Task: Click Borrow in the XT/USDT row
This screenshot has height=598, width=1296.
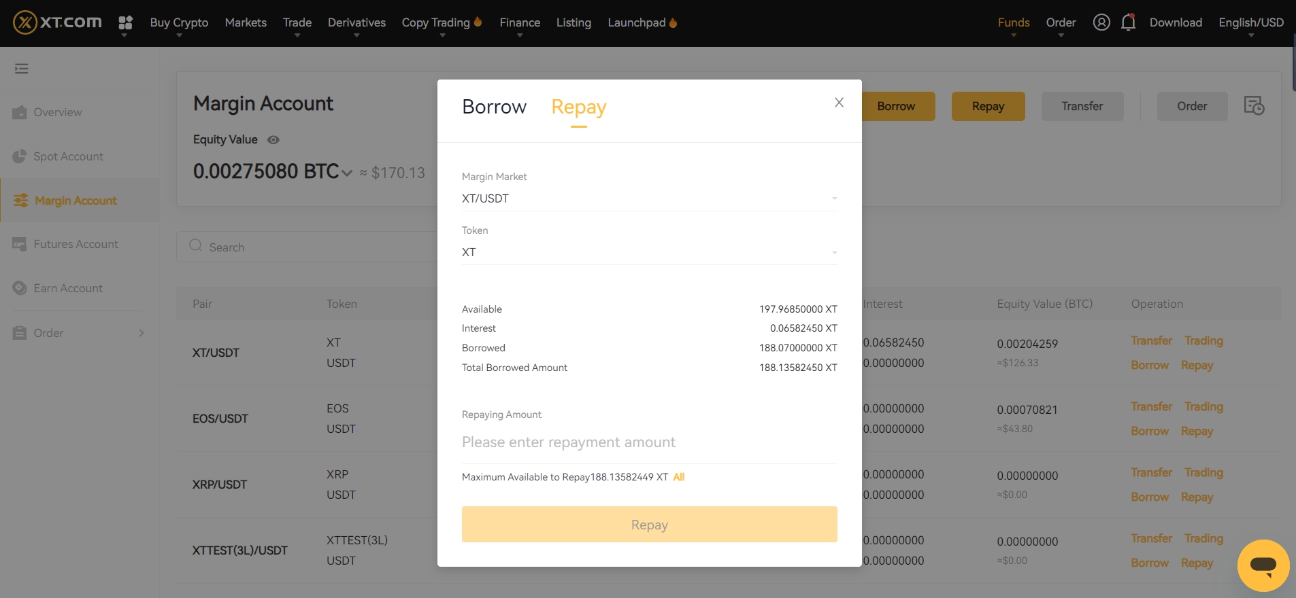Action: click(1150, 365)
